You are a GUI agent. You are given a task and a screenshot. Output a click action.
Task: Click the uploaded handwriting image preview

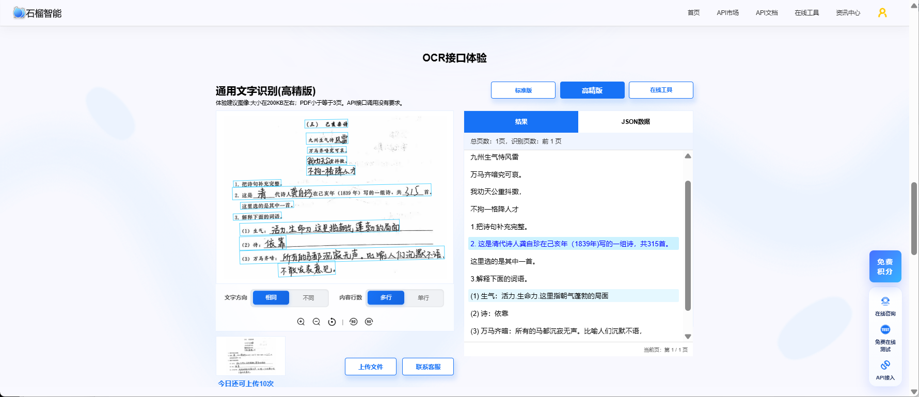pos(335,197)
